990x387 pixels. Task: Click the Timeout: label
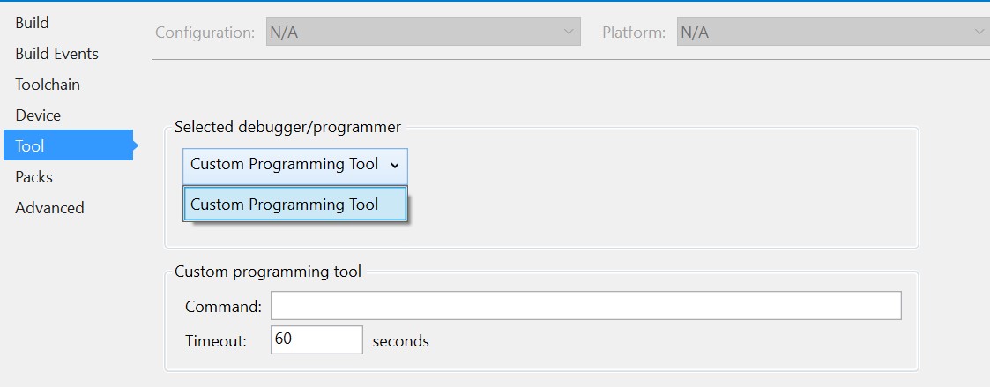point(216,341)
